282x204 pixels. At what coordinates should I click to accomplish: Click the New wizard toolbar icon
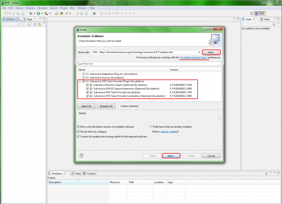pyautogui.click(x=6, y=14)
